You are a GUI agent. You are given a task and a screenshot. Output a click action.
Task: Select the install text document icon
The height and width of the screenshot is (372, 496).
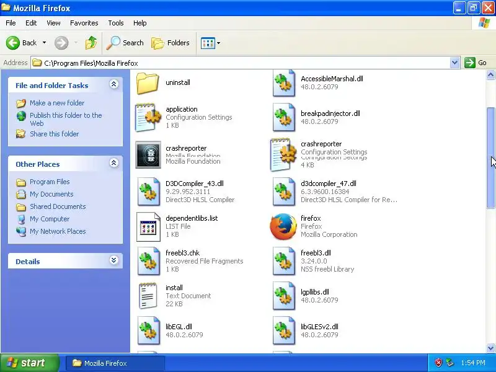click(148, 296)
